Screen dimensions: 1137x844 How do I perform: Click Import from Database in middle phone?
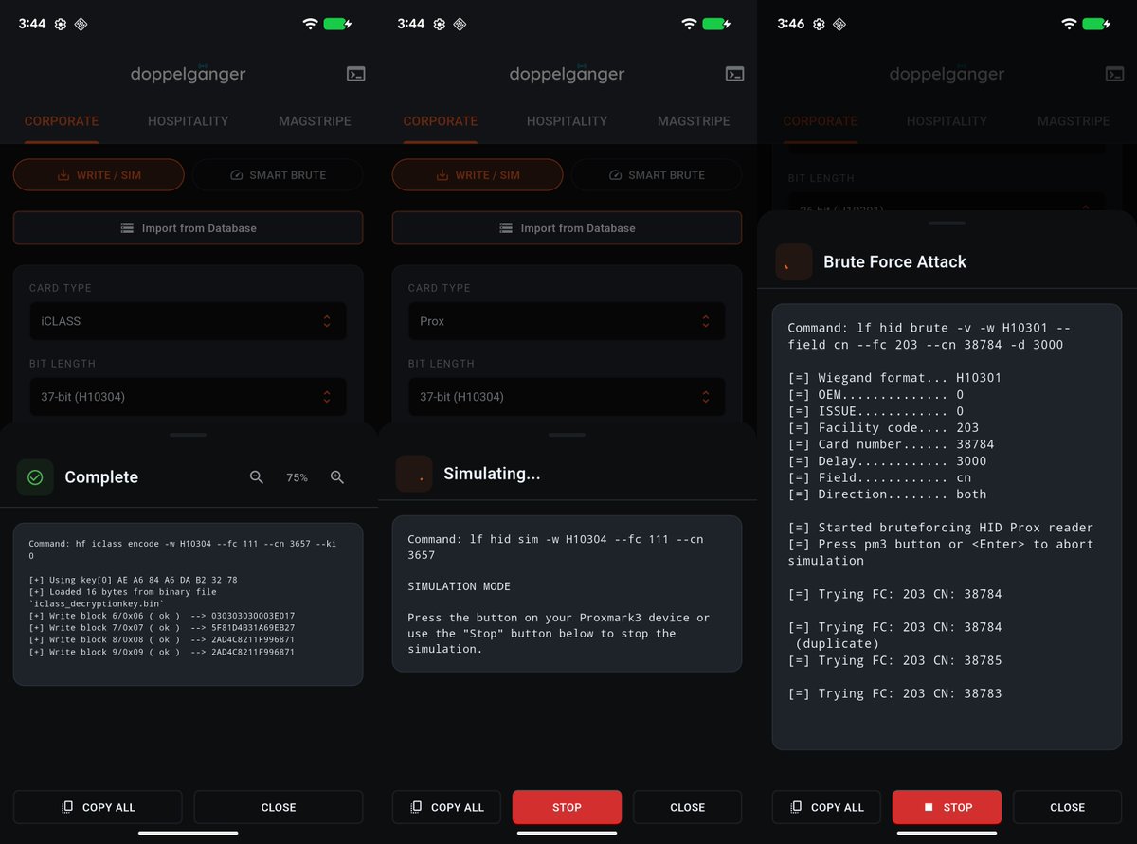click(567, 228)
